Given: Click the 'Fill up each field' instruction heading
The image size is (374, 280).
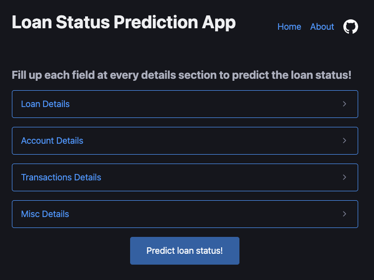Looking at the screenshot, I should pyautogui.click(x=182, y=75).
